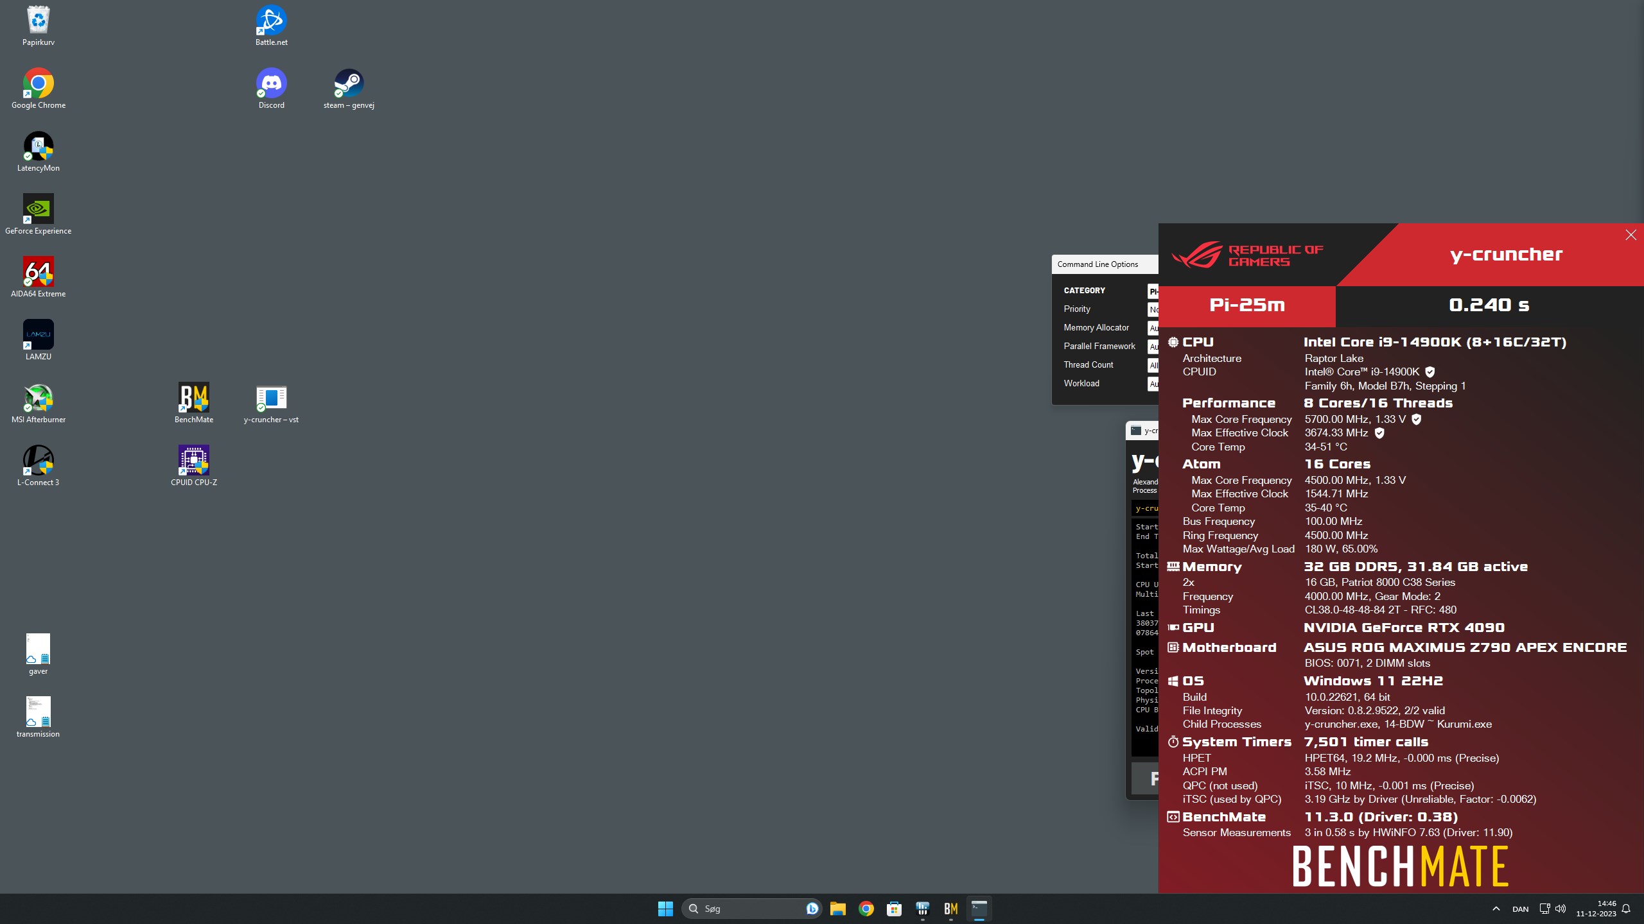Image resolution: width=1644 pixels, height=924 pixels.
Task: Select the GPU section icon
Action: pos(1173,628)
